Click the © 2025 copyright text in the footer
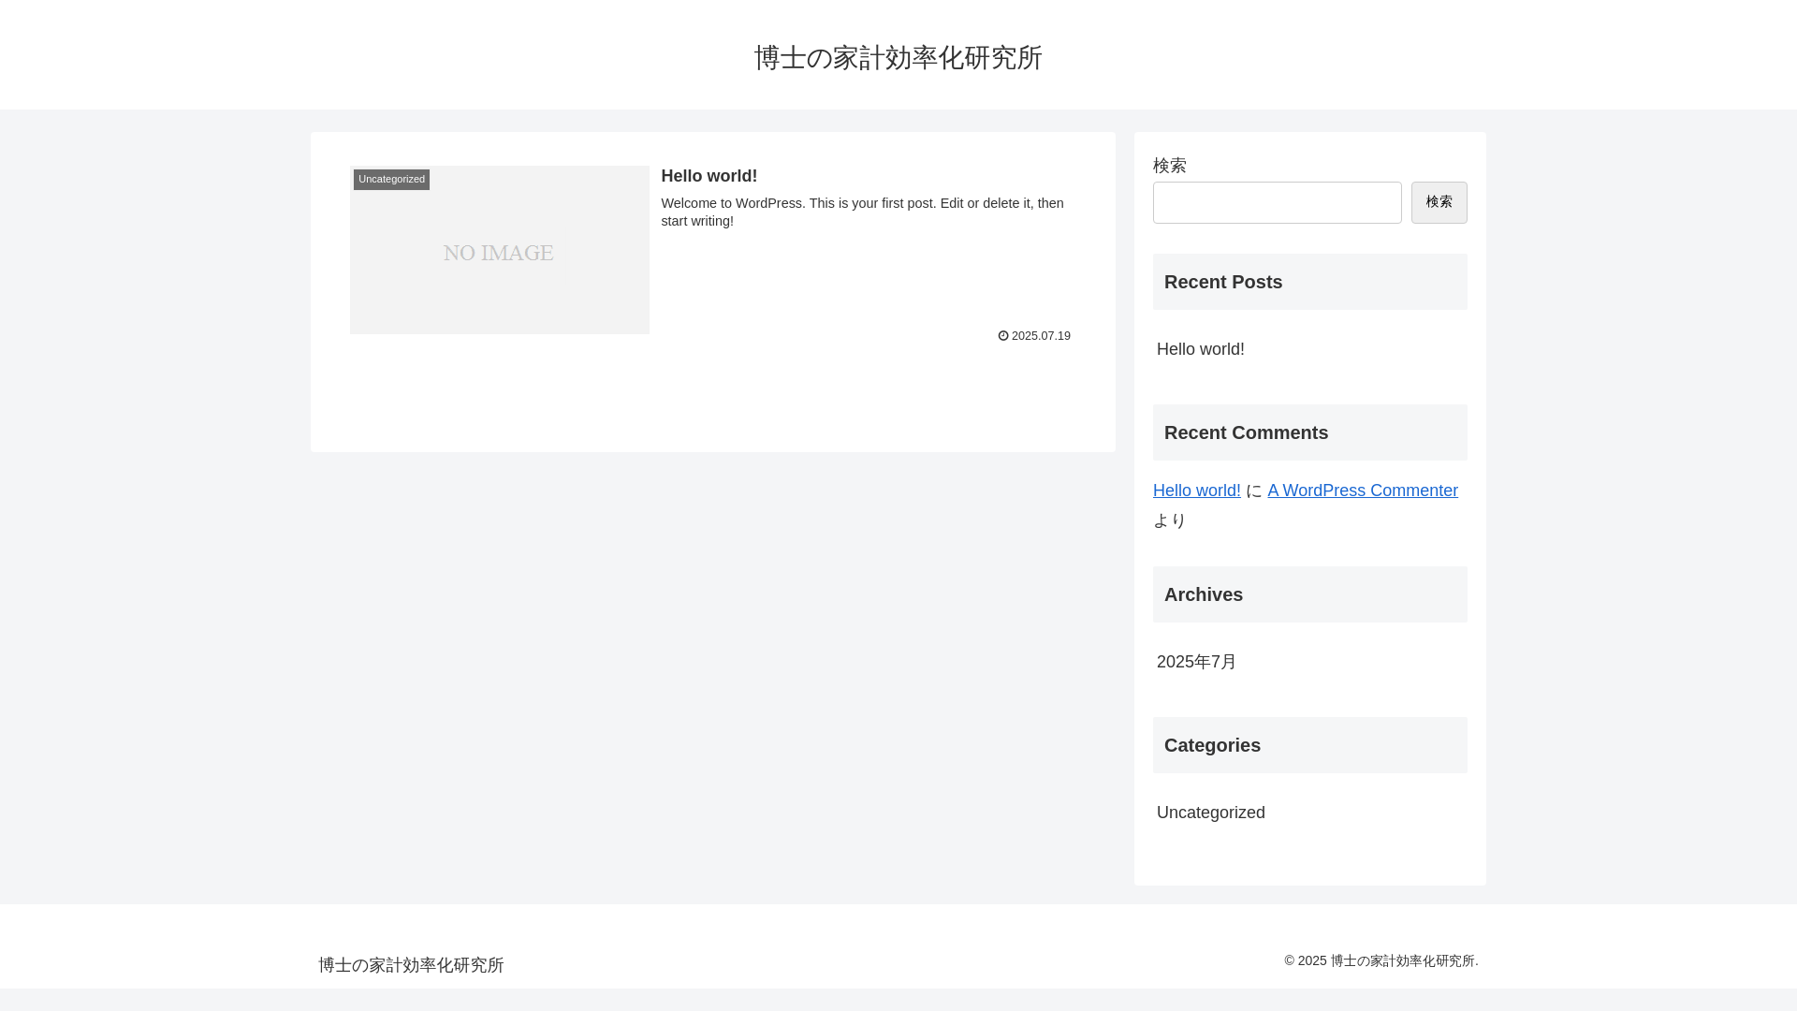Screen dimensions: 1797x1011 [1381, 961]
